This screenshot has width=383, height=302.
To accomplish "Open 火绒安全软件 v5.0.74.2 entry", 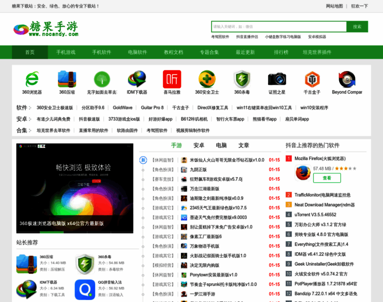I will [x=321, y=274].
